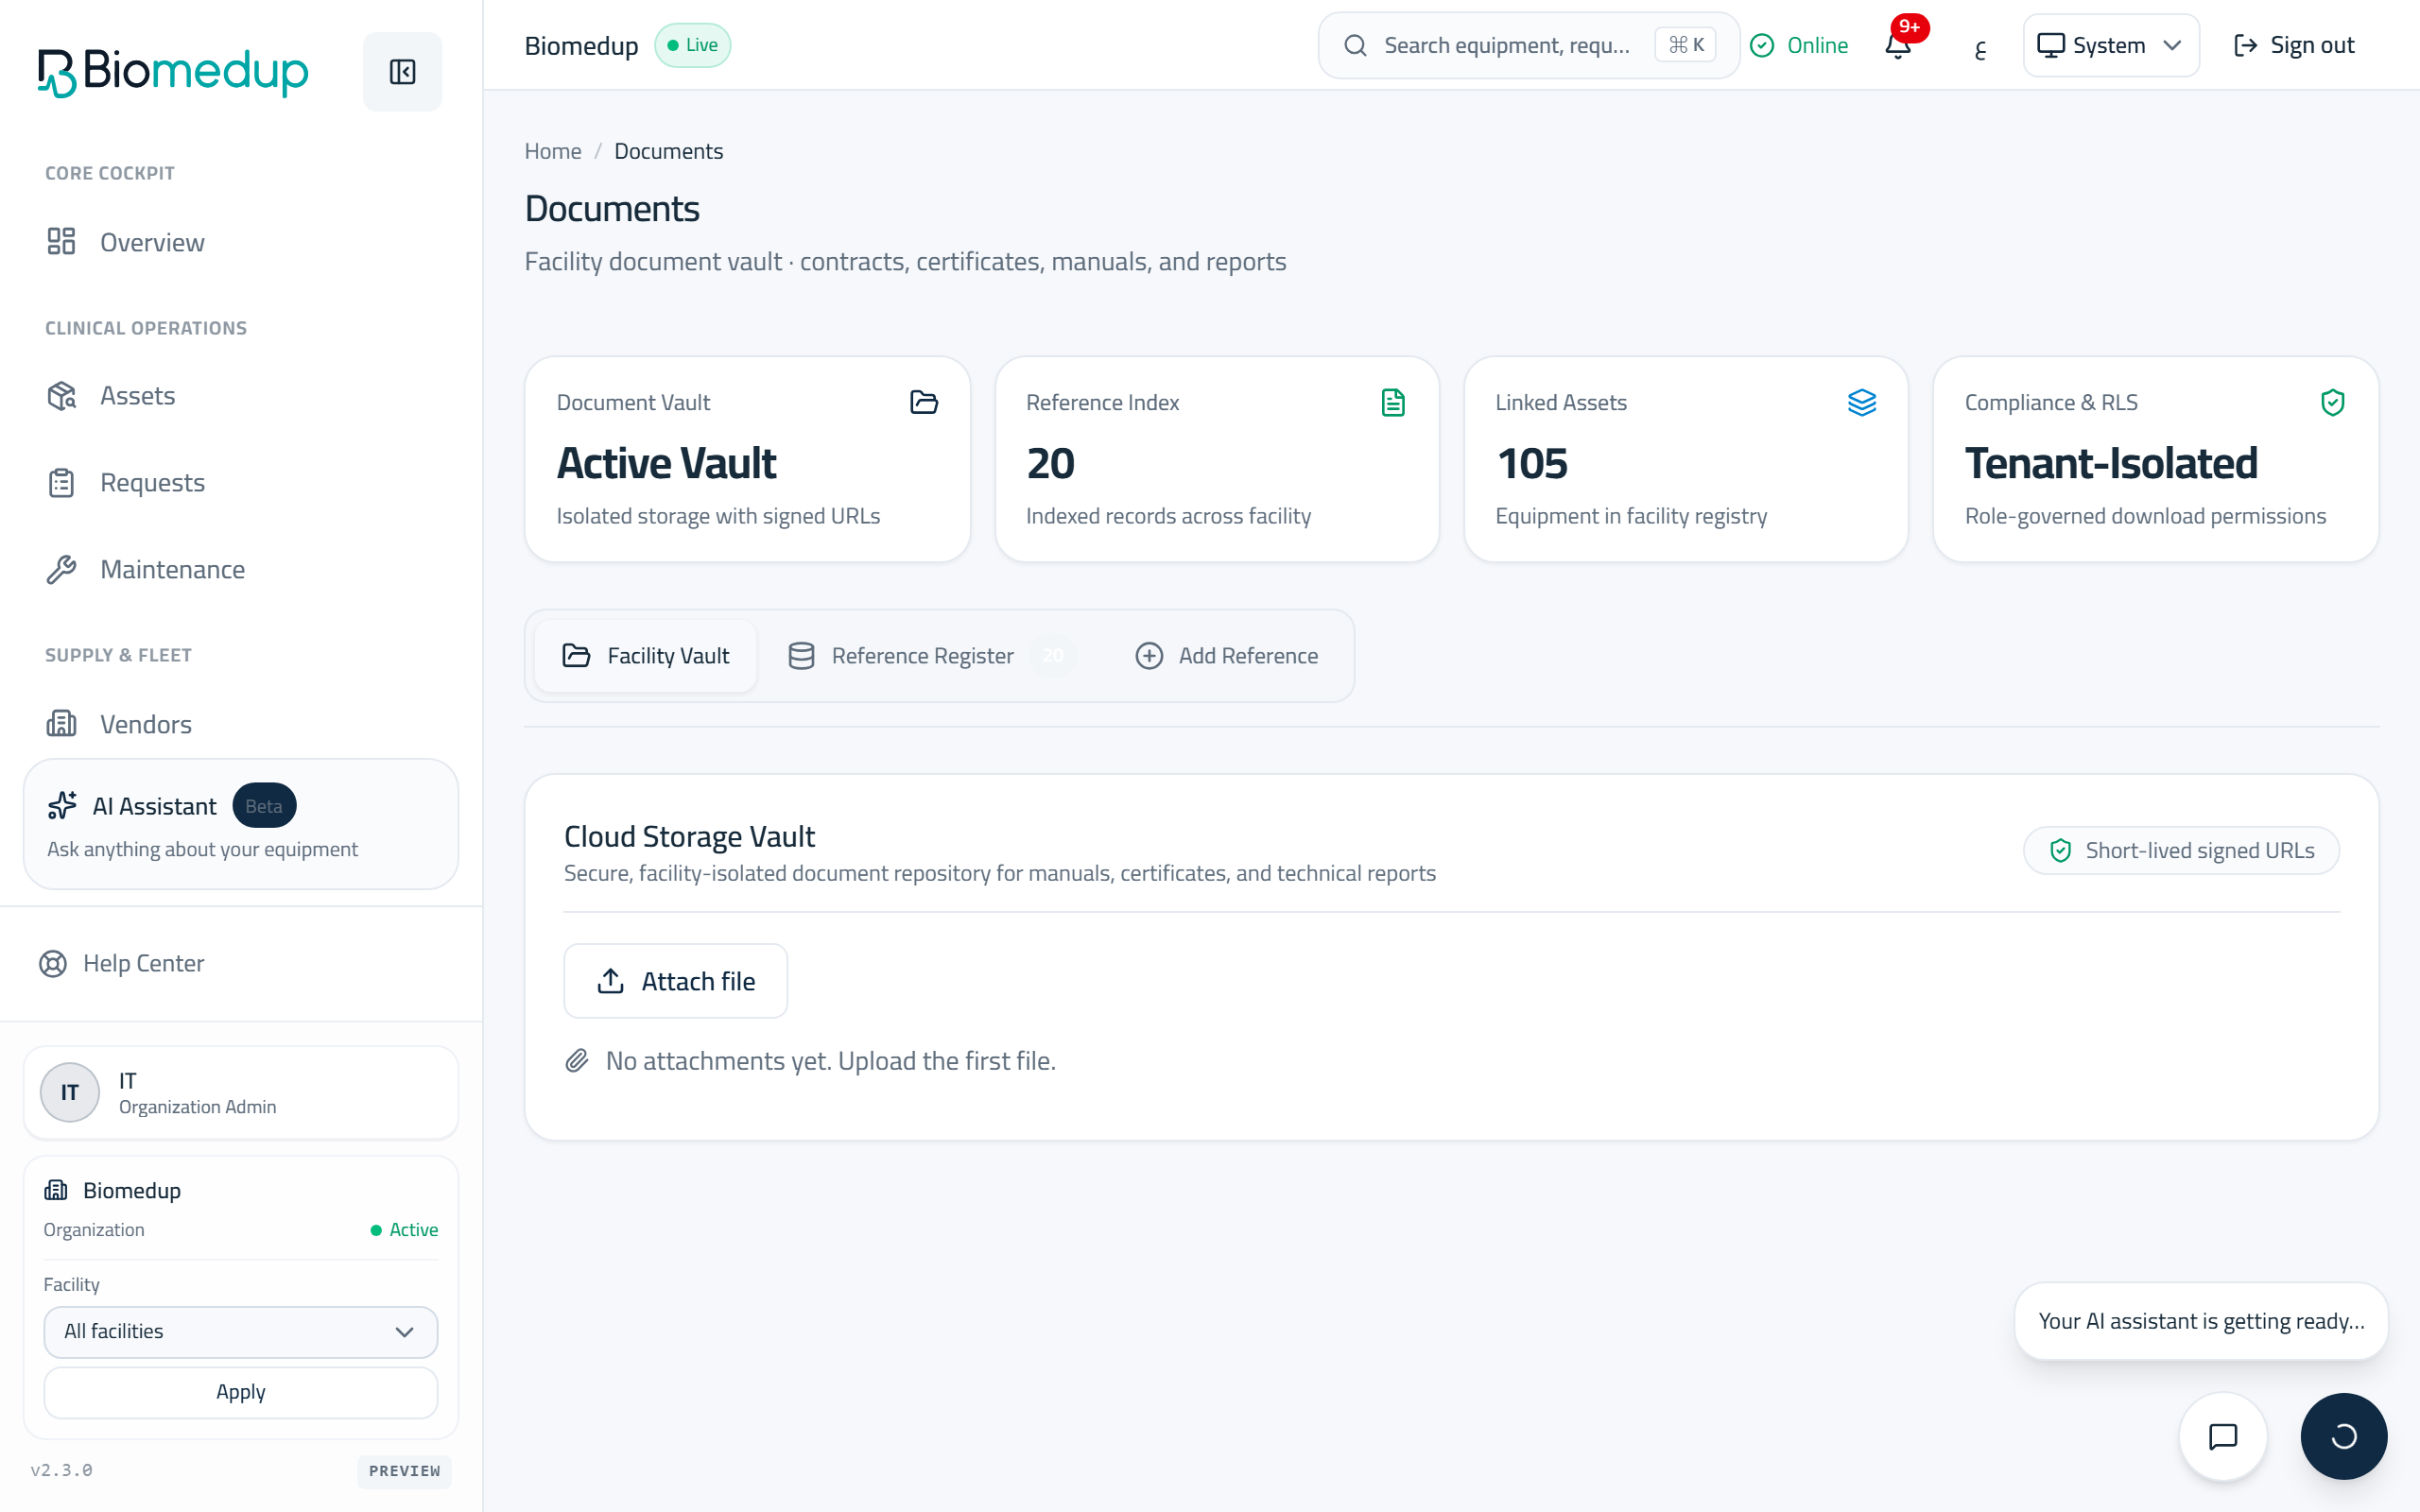This screenshot has height=1512, width=2420.
Task: Click the Biomedup organization name in the sidebar
Action: tap(132, 1190)
